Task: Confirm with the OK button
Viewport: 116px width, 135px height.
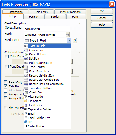Action: coord(102,11)
